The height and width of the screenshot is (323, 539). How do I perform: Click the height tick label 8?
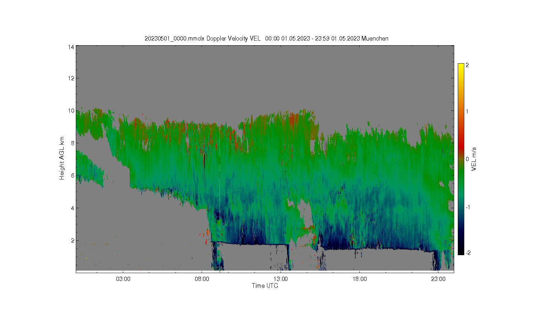(73, 143)
